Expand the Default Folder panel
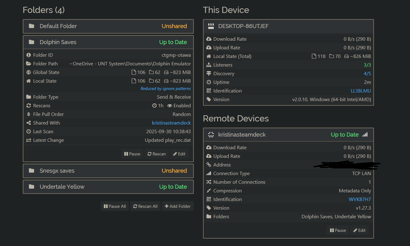The width and height of the screenshot is (410, 246). 108,26
